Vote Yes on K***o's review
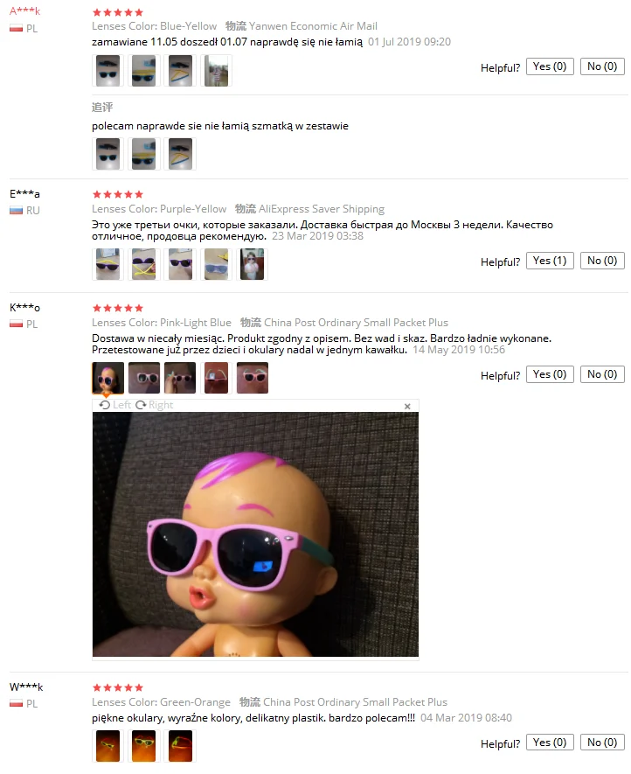The width and height of the screenshot is (631, 774). [550, 374]
